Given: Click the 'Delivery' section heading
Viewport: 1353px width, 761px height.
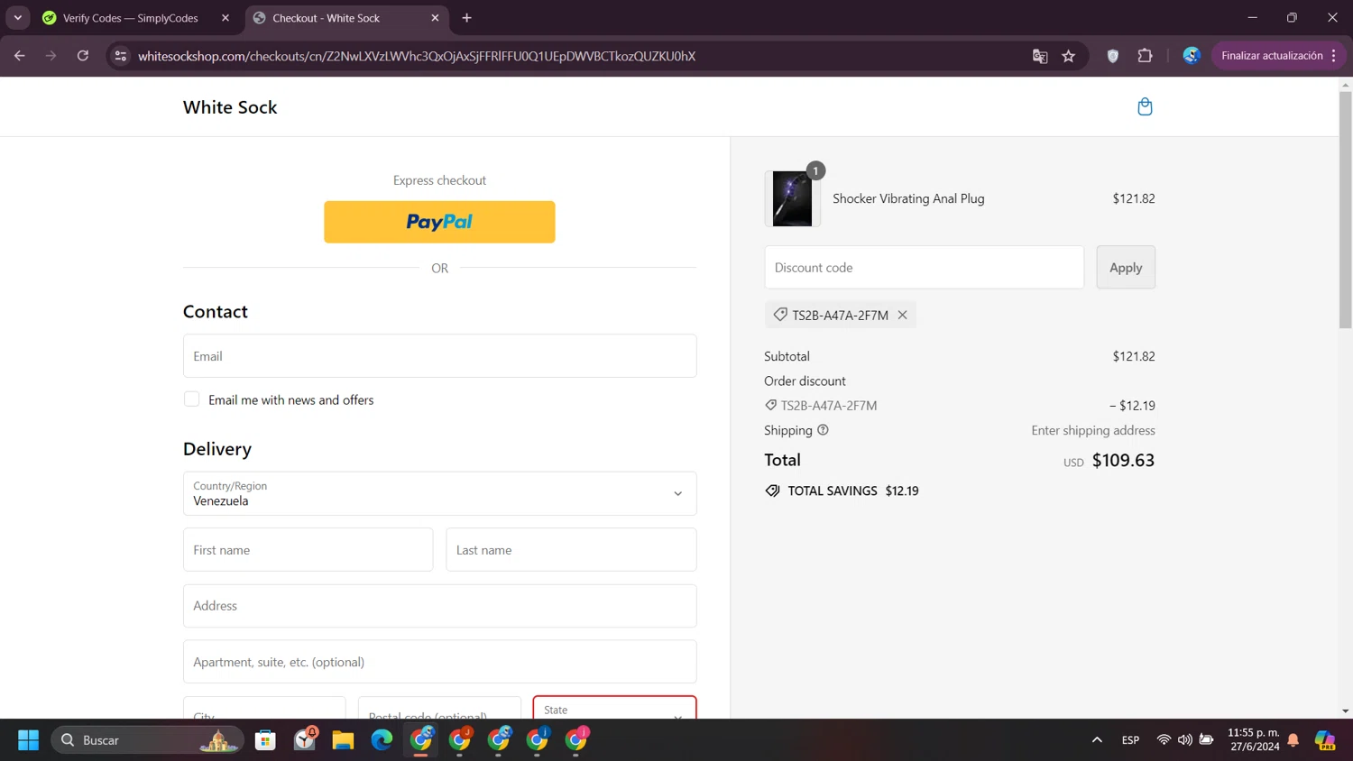Looking at the screenshot, I should tap(217, 449).
